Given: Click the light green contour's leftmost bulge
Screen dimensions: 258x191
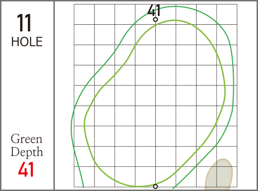Looking at the screenshot, I should (84, 124).
